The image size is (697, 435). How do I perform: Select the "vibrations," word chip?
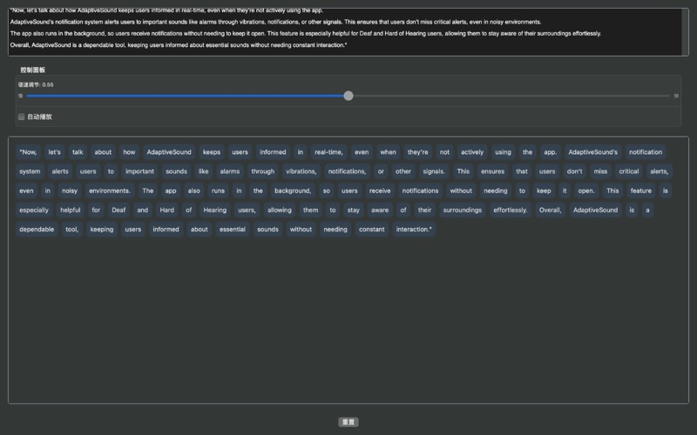pyautogui.click(x=301, y=171)
